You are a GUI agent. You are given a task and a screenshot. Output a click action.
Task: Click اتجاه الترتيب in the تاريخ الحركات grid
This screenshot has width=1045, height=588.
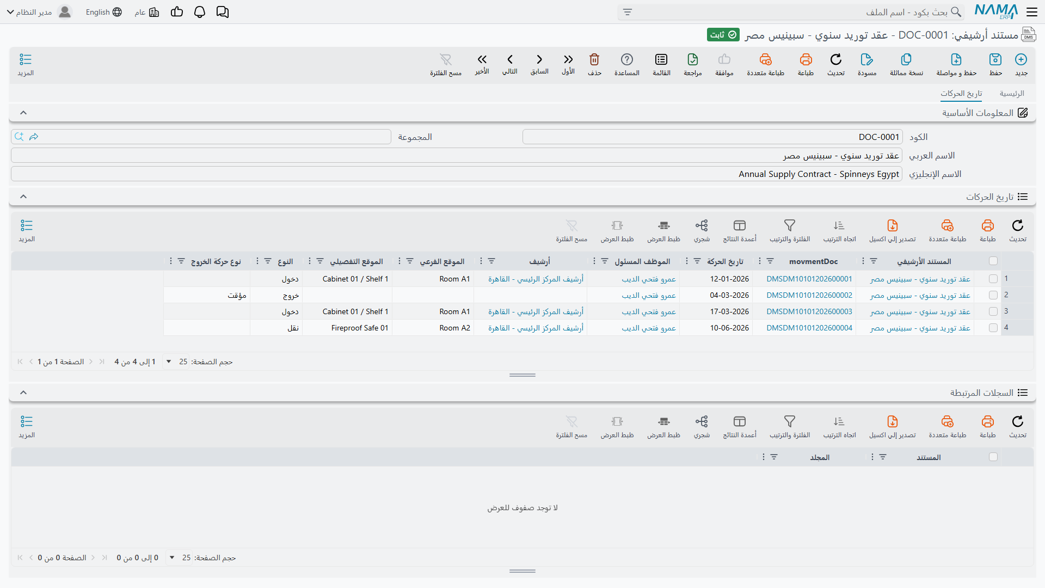tap(839, 231)
